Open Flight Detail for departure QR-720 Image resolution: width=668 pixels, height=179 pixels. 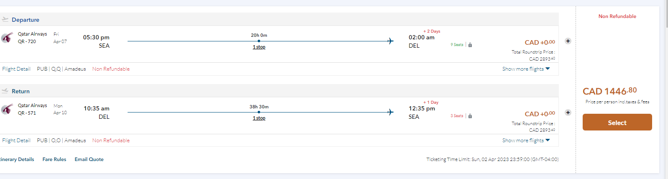click(x=16, y=69)
